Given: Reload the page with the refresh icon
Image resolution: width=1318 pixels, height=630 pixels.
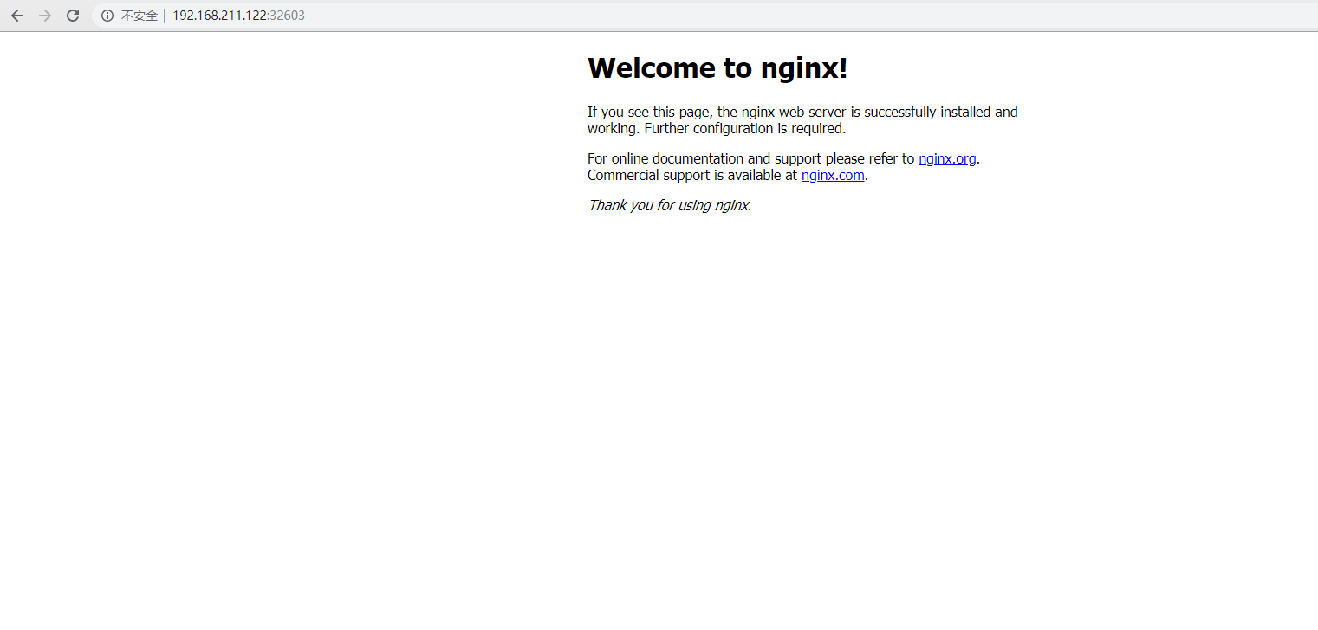Looking at the screenshot, I should pyautogui.click(x=73, y=16).
